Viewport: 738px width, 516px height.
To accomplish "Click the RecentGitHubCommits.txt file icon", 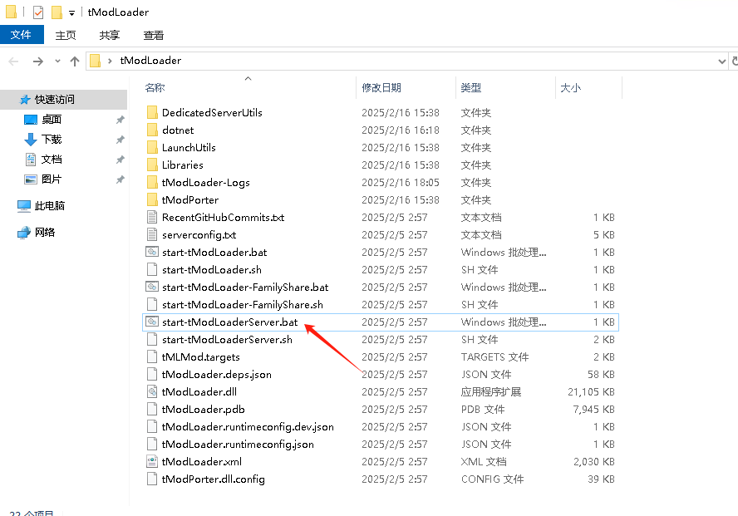I will click(152, 217).
